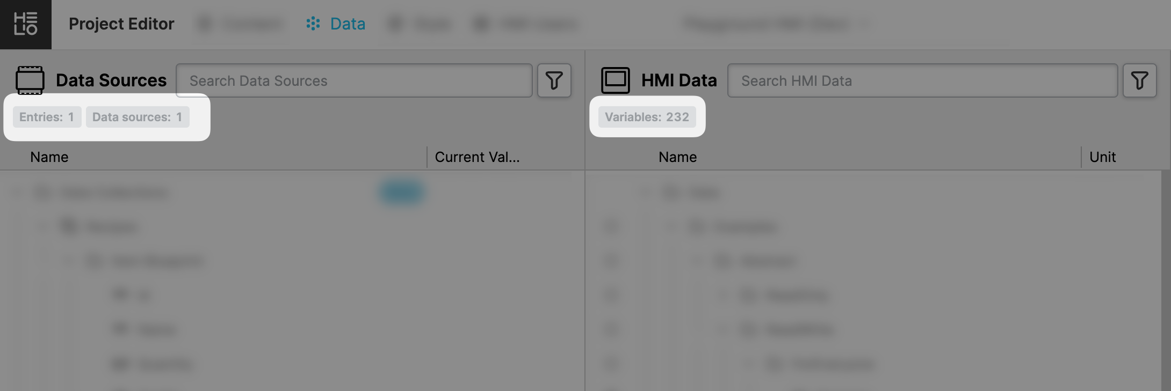Click the Data Sources heading
The height and width of the screenshot is (391, 1171).
pos(111,80)
